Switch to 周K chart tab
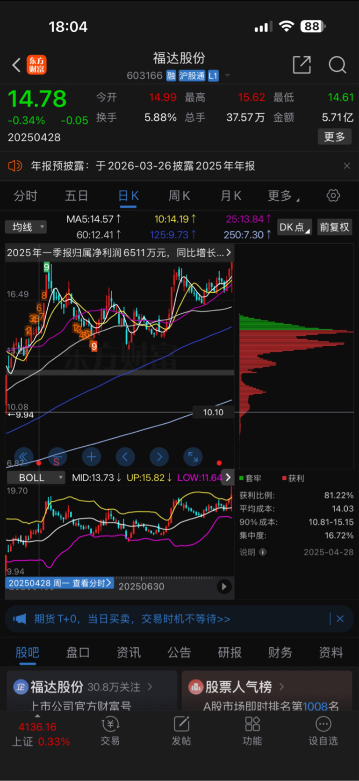The image size is (359, 781). (x=179, y=195)
